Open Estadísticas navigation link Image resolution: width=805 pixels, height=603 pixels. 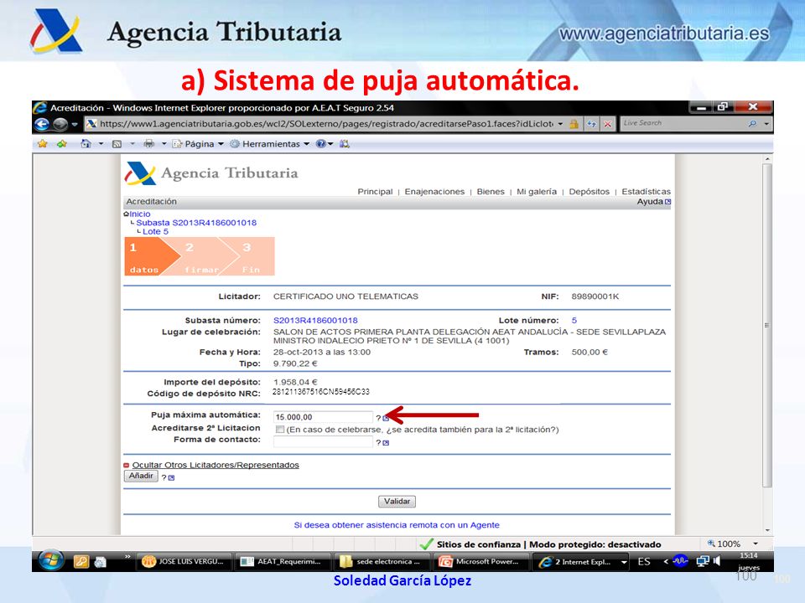(x=646, y=191)
